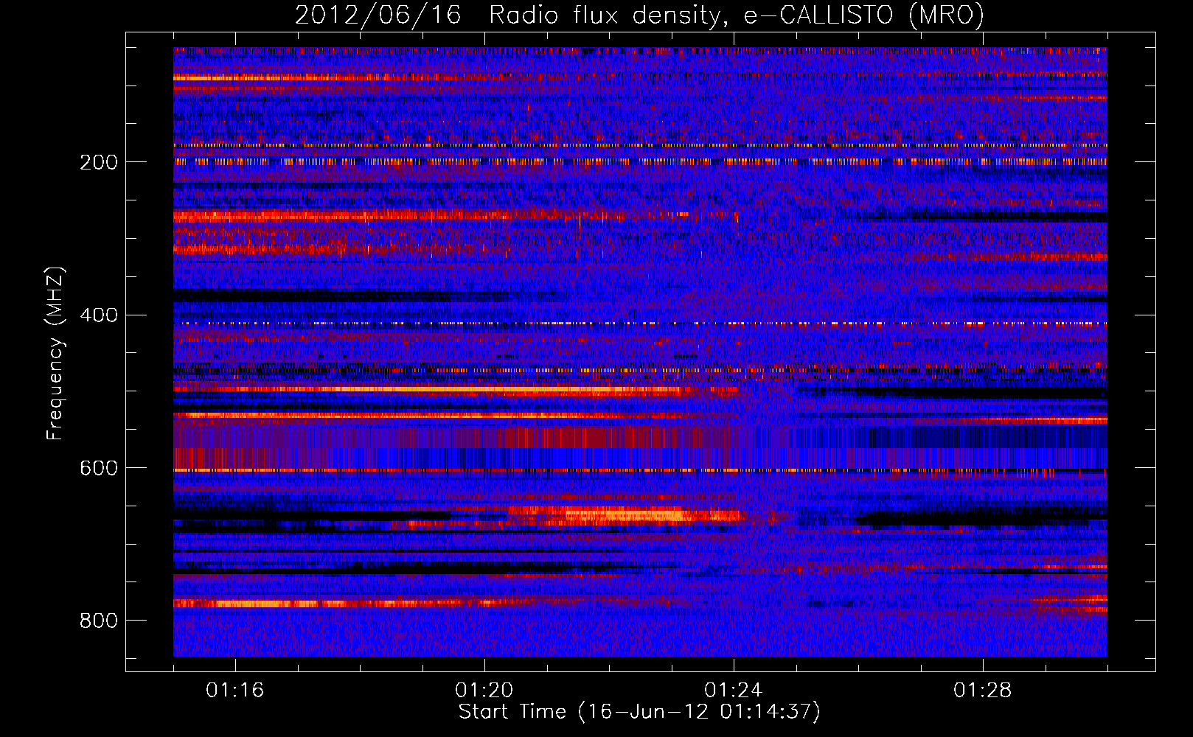Click the 01:16 time tick label
The height and width of the screenshot is (737, 1193).
[x=234, y=691]
